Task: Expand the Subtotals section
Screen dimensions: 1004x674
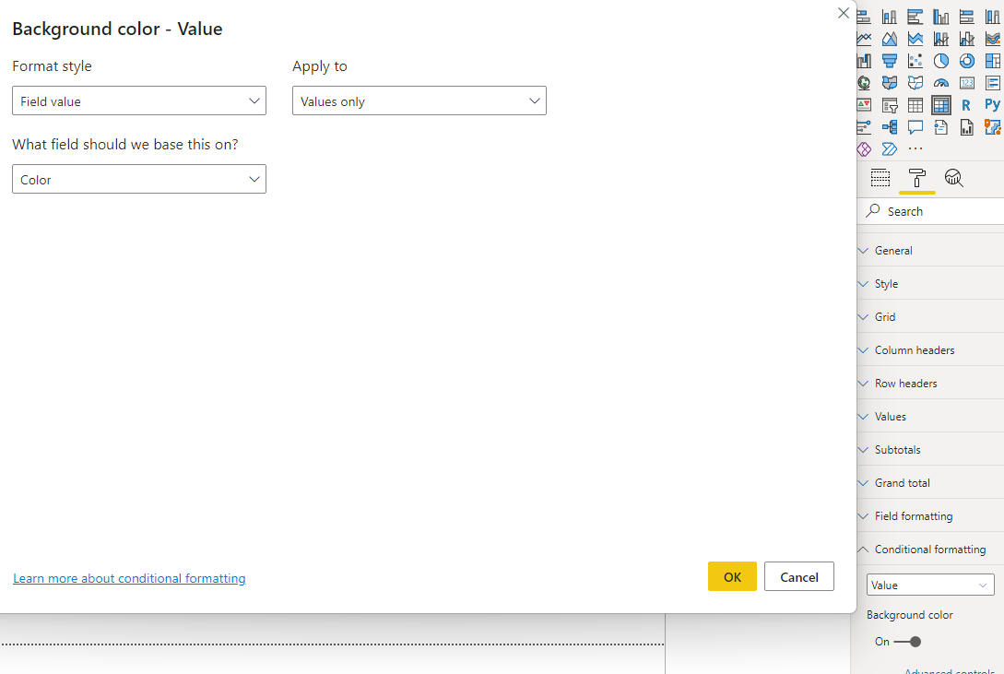Action: 930,450
